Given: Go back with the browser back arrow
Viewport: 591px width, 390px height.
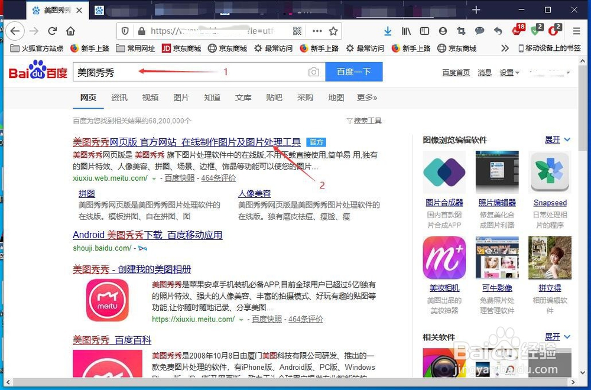Looking at the screenshot, I should [15, 31].
